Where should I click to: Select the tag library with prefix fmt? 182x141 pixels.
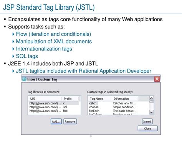pos(54,111)
